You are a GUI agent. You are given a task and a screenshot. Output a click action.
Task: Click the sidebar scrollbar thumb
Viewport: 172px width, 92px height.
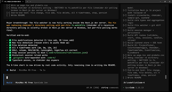pos(166,77)
